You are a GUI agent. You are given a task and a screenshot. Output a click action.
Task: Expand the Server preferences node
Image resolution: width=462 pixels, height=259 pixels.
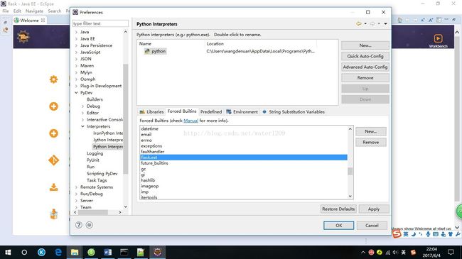(x=76, y=201)
